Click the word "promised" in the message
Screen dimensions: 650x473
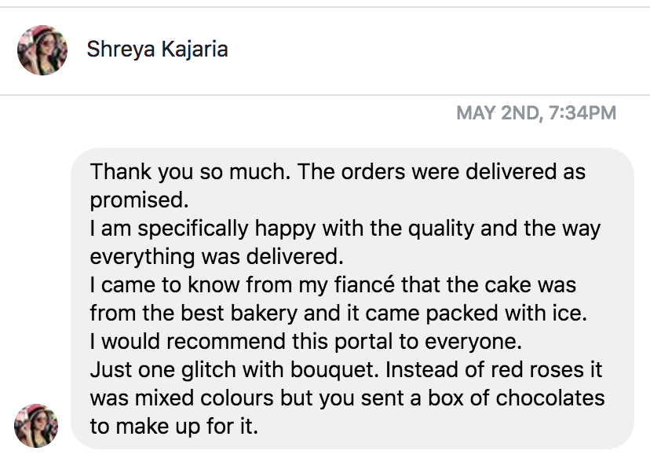(x=132, y=200)
